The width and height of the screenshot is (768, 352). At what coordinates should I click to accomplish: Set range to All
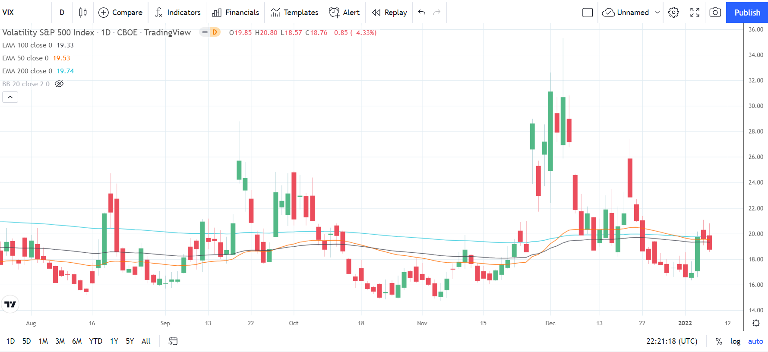(146, 341)
